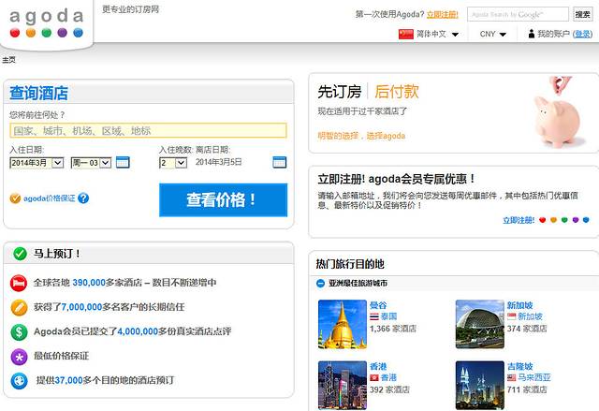Image resolution: width=599 pixels, height=411 pixels.
Task: Click the 查询酒店 heading
Action: (x=38, y=94)
